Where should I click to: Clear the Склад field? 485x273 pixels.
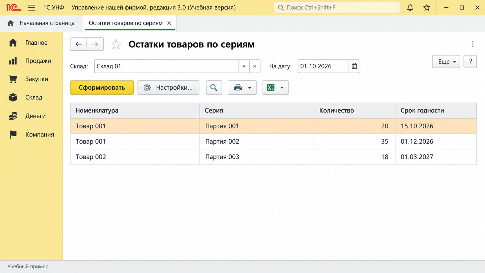255,66
